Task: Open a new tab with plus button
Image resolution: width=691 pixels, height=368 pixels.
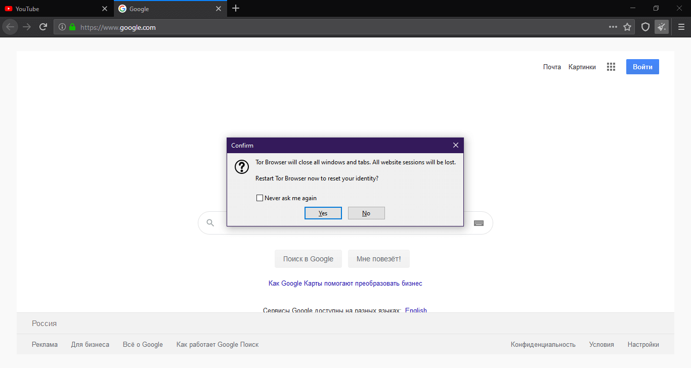Action: pyautogui.click(x=236, y=9)
